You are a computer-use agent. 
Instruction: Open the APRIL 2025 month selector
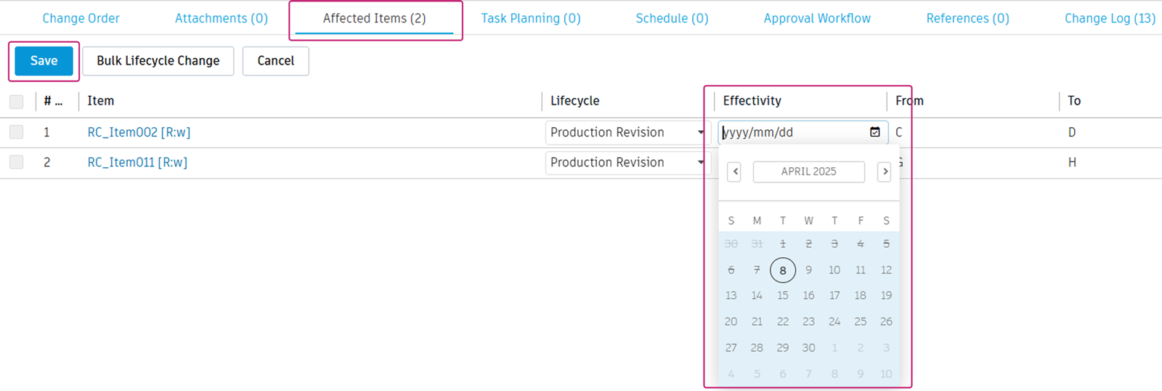point(808,172)
